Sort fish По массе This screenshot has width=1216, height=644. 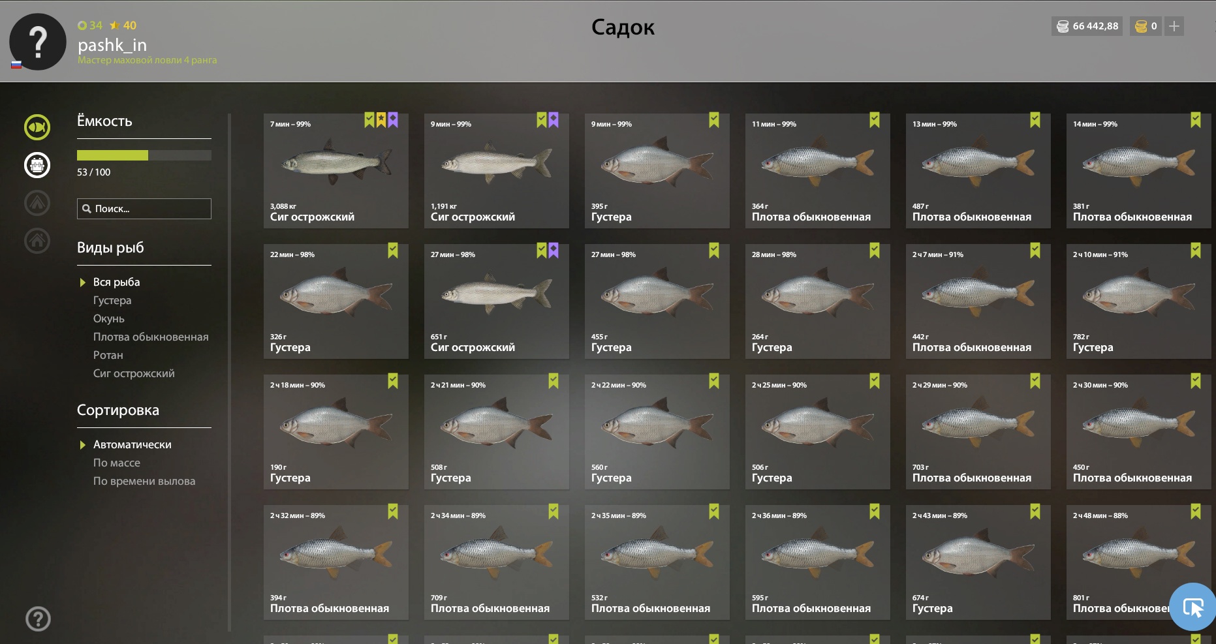pos(117,463)
